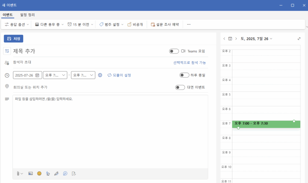Switch to the 일정 정리 tab

click(27, 15)
